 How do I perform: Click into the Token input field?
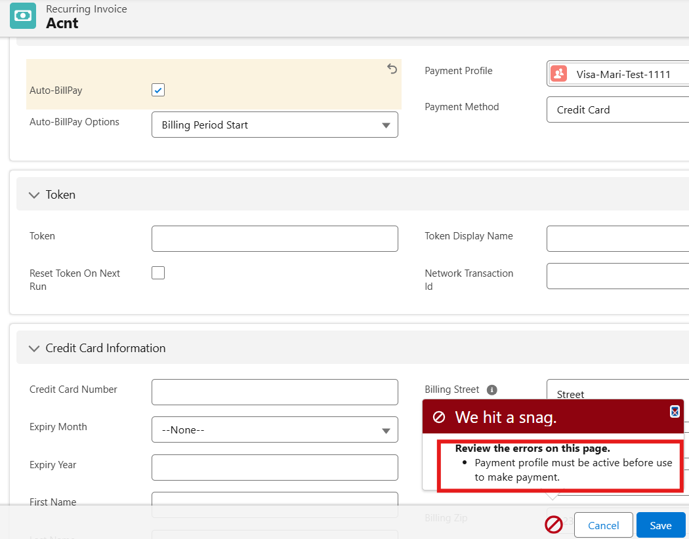point(274,239)
